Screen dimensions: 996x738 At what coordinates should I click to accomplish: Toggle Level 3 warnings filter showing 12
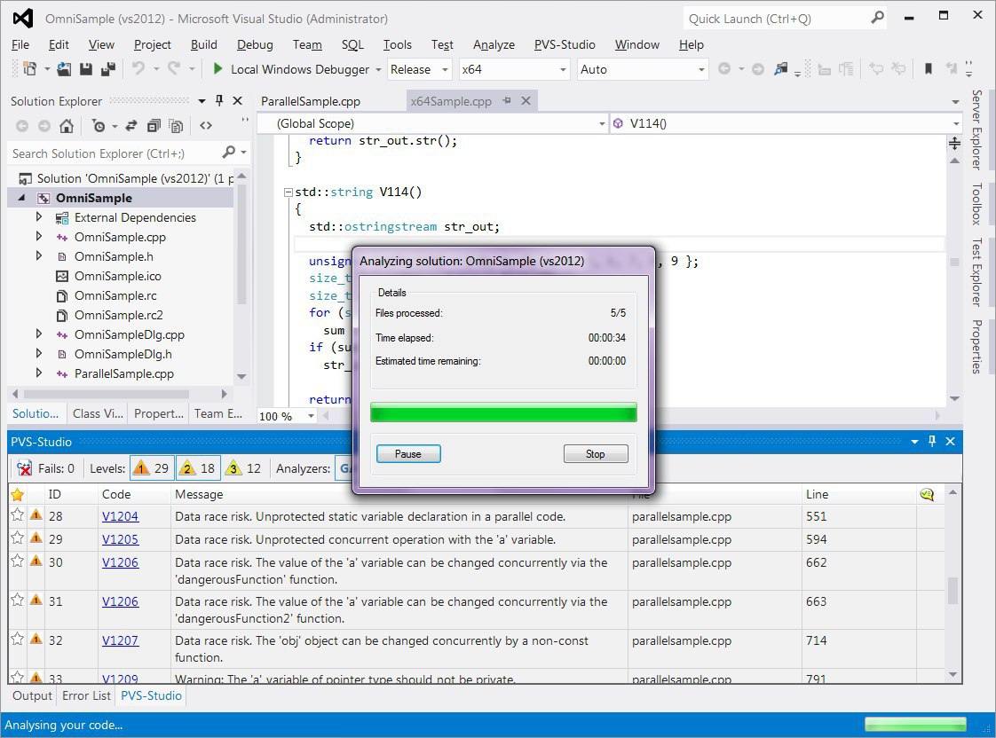244,468
